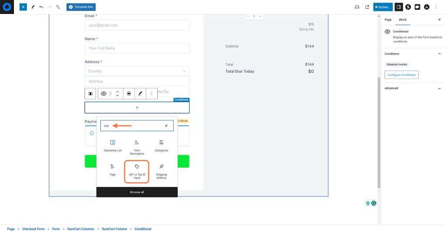Insert the Taxonomy List block
446x232 pixels.
pos(112,145)
